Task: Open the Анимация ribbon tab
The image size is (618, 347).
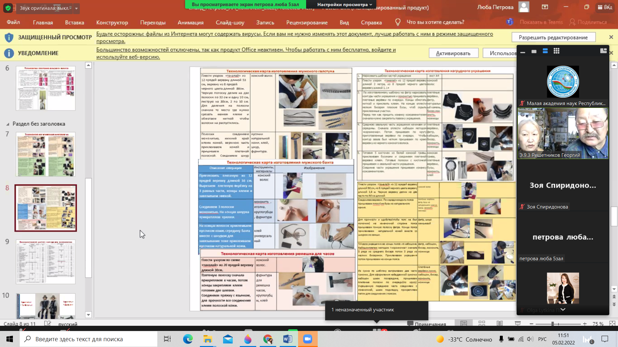Action: point(190,22)
